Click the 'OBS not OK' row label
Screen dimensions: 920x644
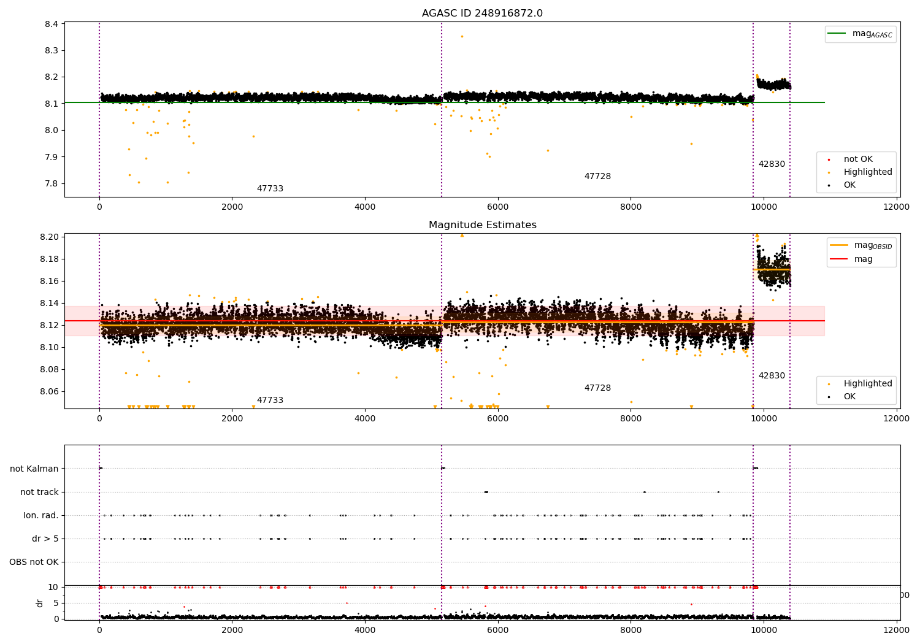pos(34,562)
